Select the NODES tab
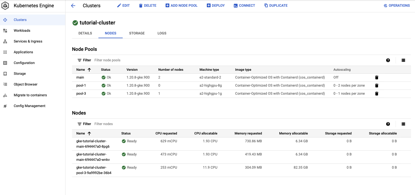The height and width of the screenshot is (195, 415). (111, 33)
